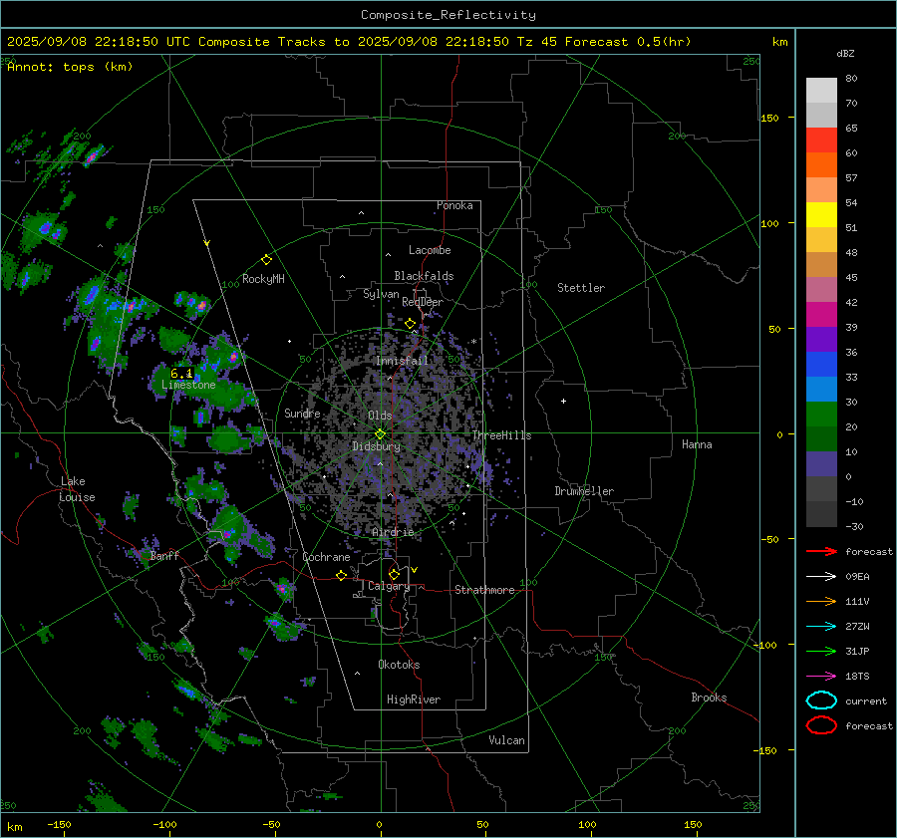Viewport: 897px width, 838px height.
Task: Click the RedDeer city label
Action: [x=423, y=302]
